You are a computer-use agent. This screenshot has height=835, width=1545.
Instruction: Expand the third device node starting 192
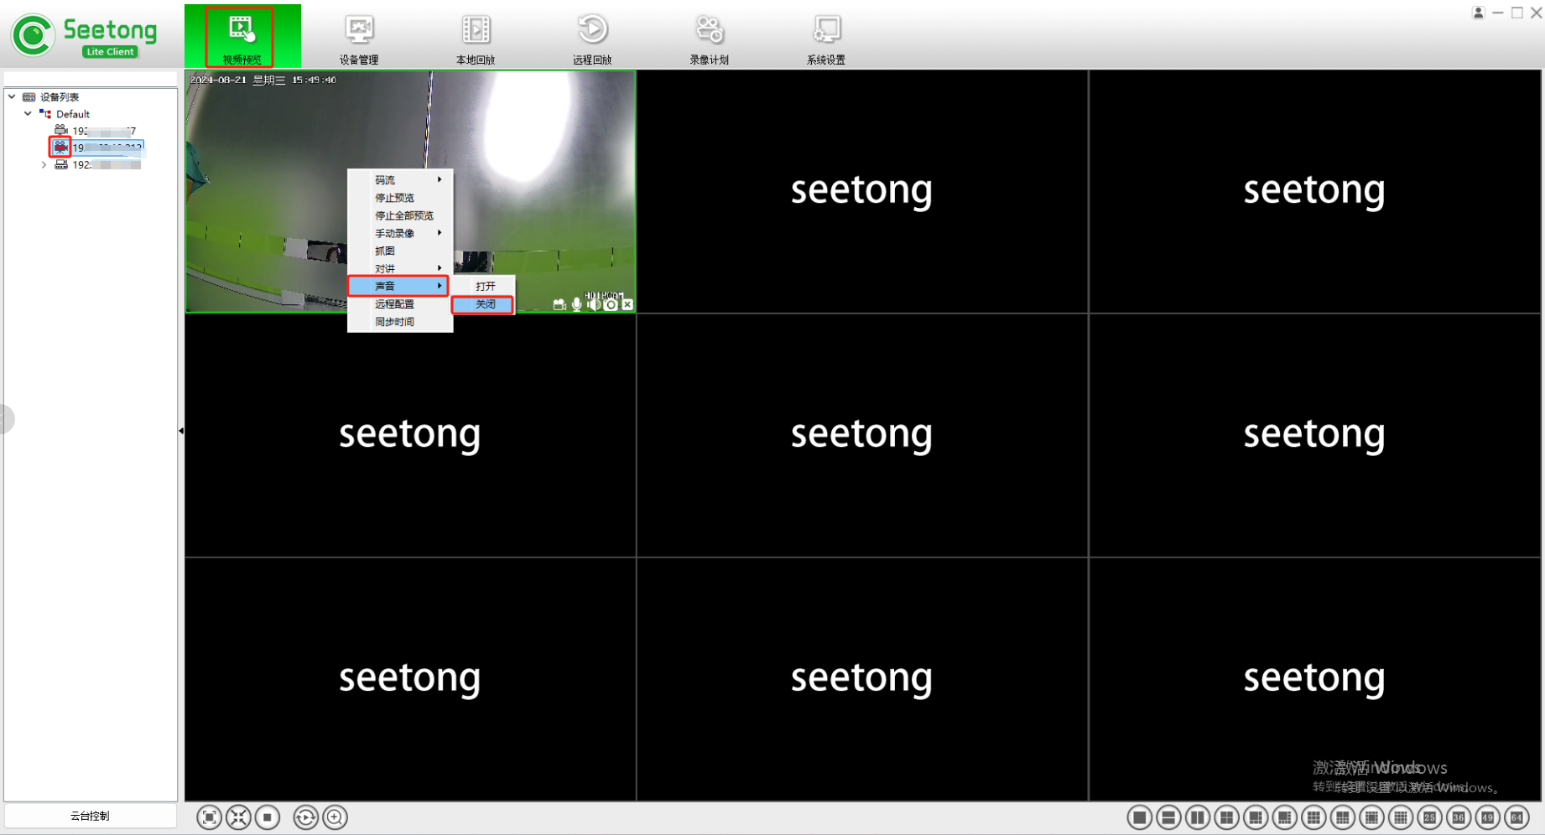click(x=44, y=165)
